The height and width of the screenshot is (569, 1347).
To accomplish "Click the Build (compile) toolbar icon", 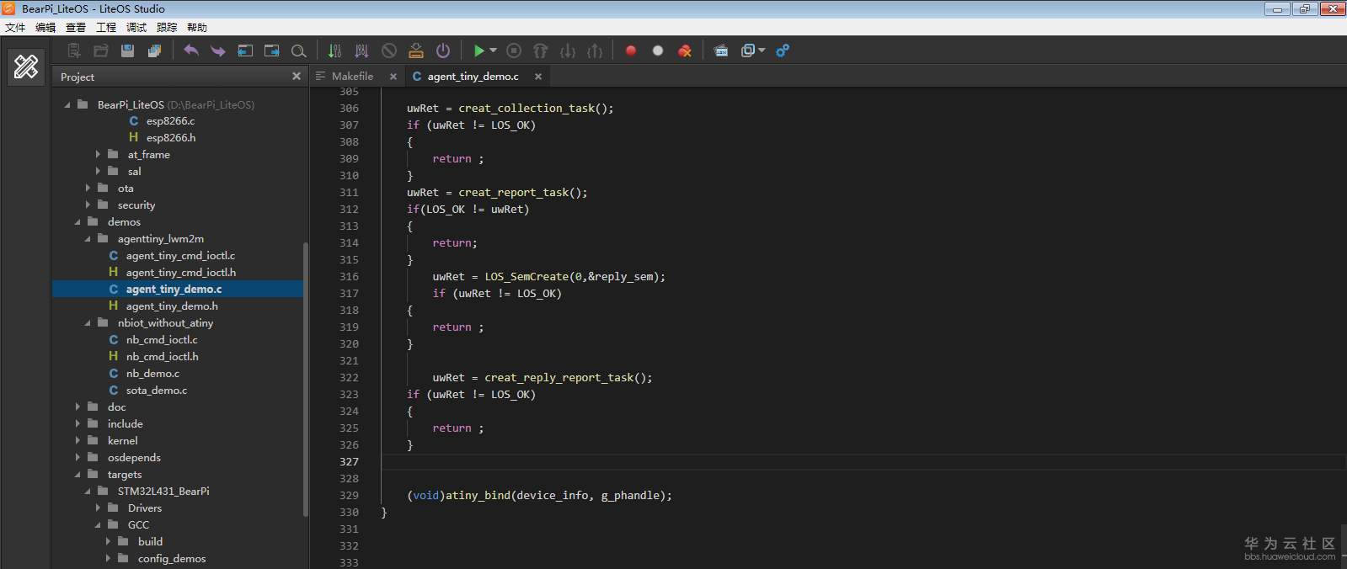I will tap(335, 51).
